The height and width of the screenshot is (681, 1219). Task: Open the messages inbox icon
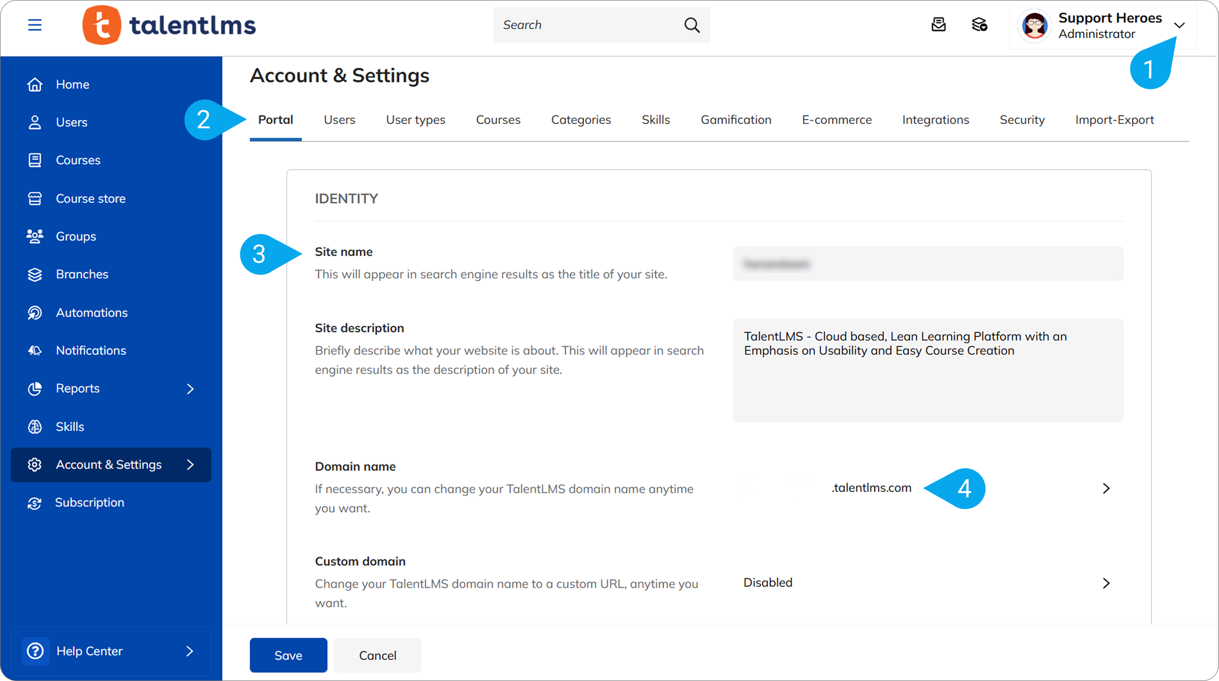(x=938, y=24)
